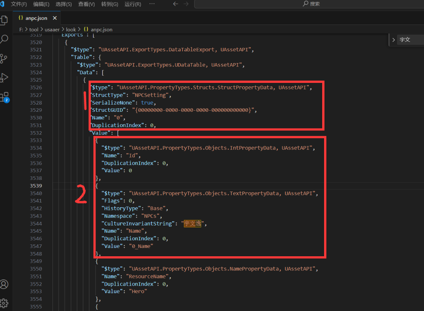Viewport: 424px width, 311px height.
Task: Open the overflow menu with three dots
Action: (152, 4)
